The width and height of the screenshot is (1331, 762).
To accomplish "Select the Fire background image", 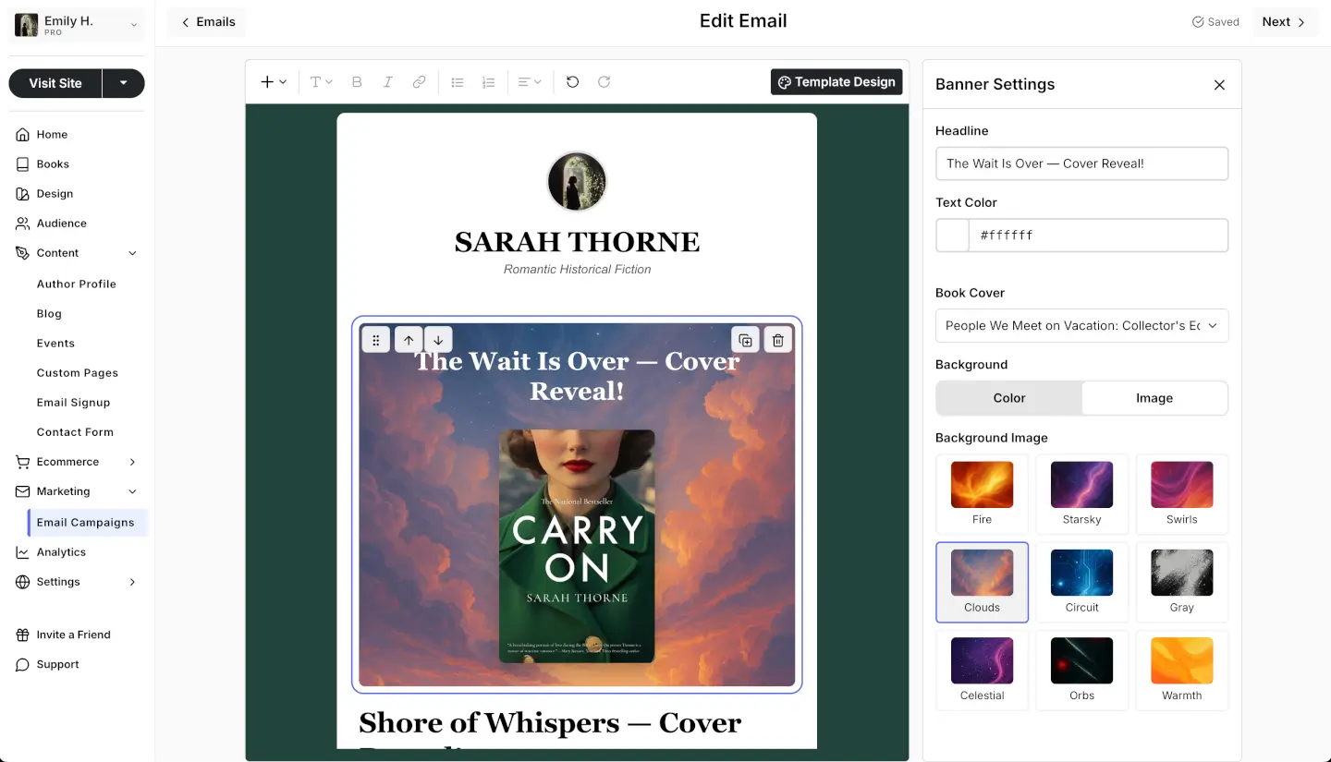I will point(982,494).
